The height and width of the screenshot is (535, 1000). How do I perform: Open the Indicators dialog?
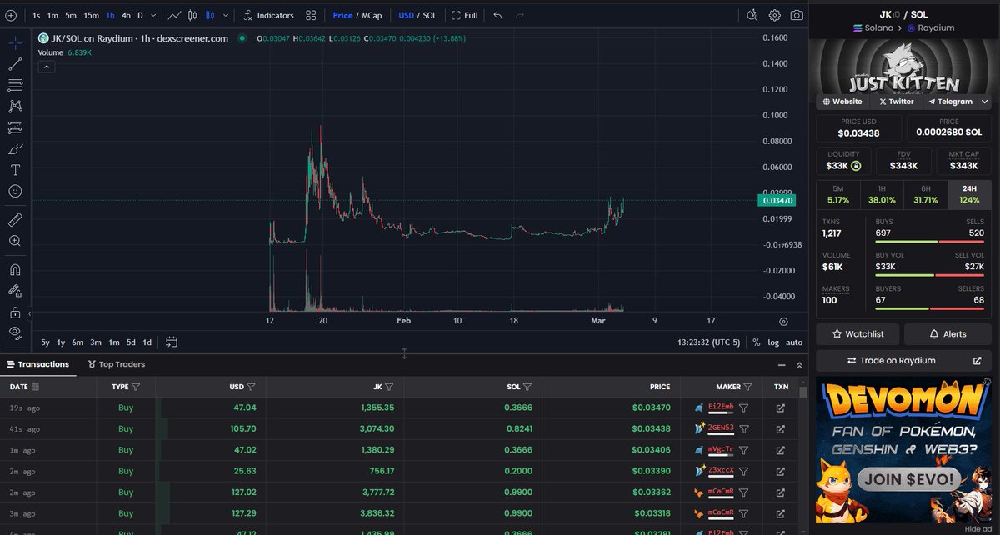[268, 15]
